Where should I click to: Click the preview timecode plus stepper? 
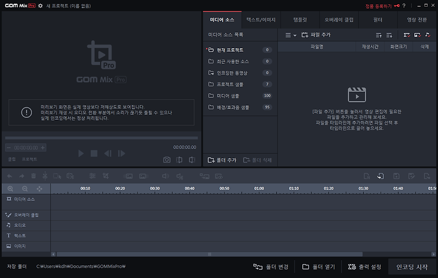tap(43, 148)
